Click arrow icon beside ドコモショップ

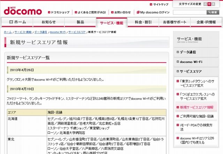(x=49, y=13)
